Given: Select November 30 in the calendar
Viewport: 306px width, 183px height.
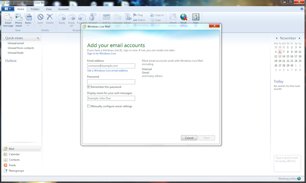Looking at the screenshot, I should pos(292,65).
